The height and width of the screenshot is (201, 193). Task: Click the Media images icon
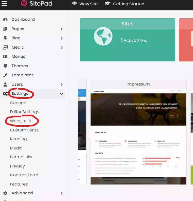5,47
